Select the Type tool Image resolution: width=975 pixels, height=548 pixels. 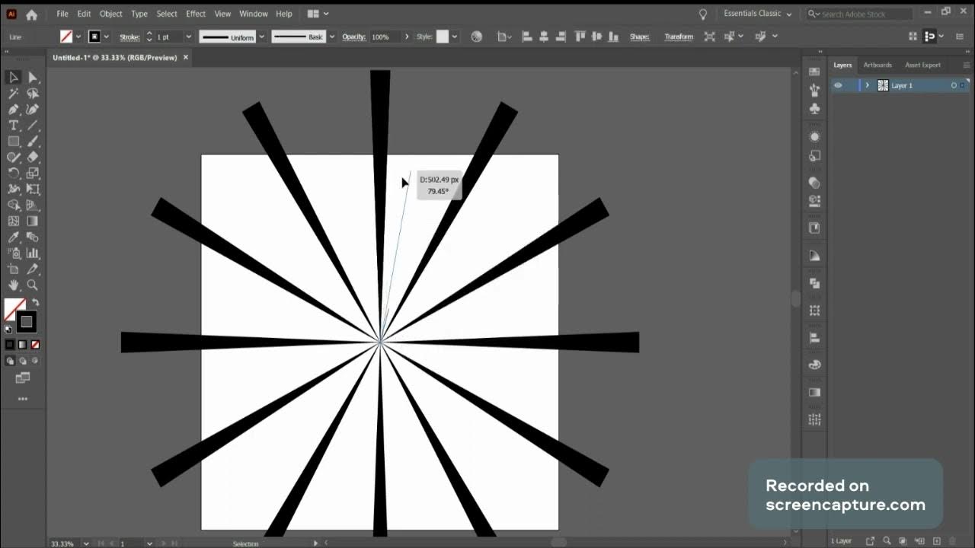click(13, 126)
